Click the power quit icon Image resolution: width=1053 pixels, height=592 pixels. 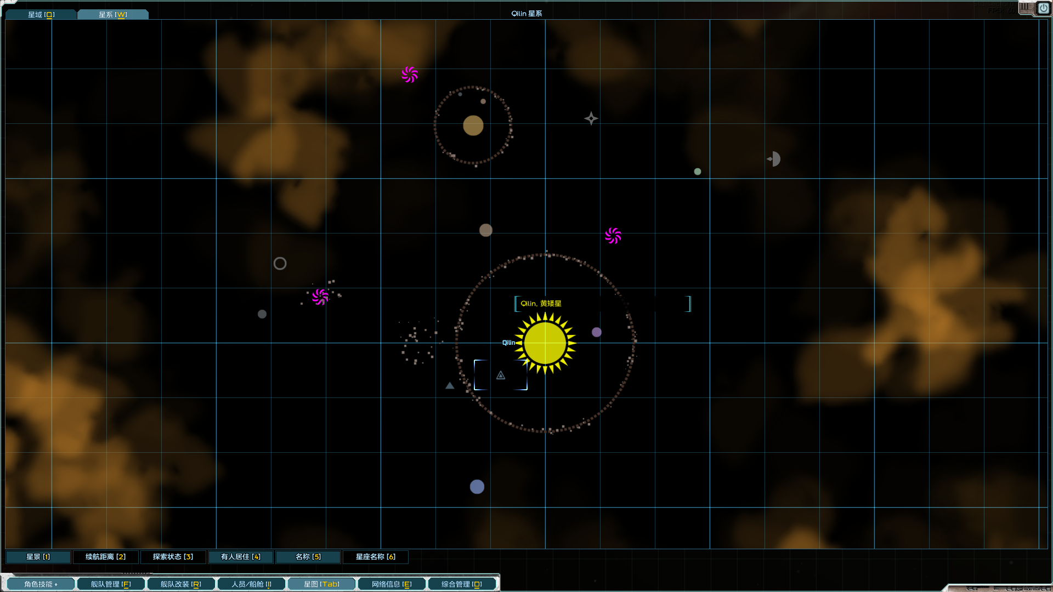click(x=1043, y=8)
